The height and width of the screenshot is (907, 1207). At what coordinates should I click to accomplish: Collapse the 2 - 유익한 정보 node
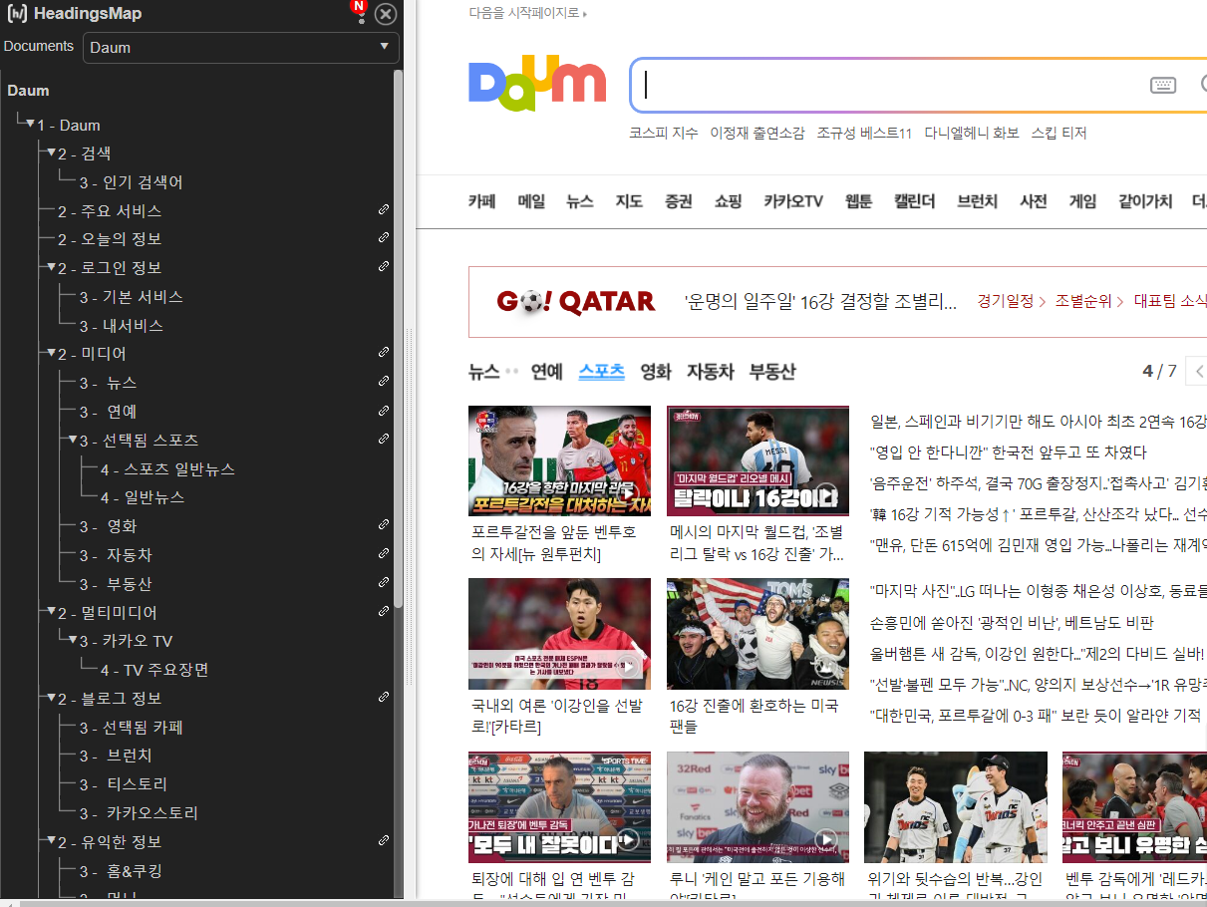coord(51,841)
